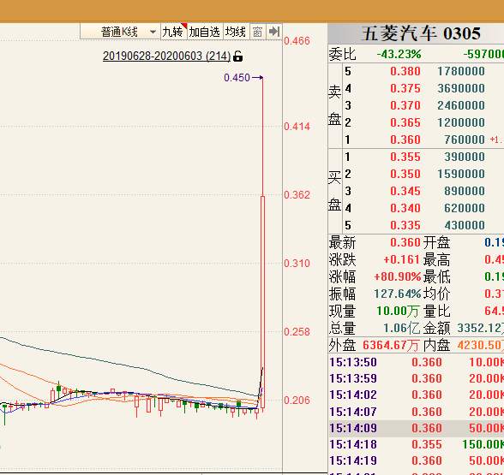This screenshot has height=475, width=504.
Task: Select buy level 5 price 0.335
Action: pyautogui.click(x=405, y=225)
